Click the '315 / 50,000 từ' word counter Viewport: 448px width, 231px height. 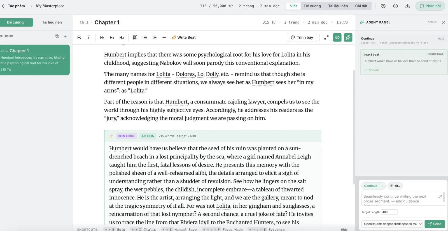click(x=216, y=6)
